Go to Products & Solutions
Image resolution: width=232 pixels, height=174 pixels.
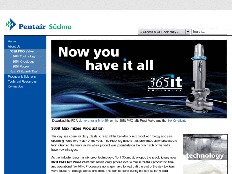click(22, 77)
